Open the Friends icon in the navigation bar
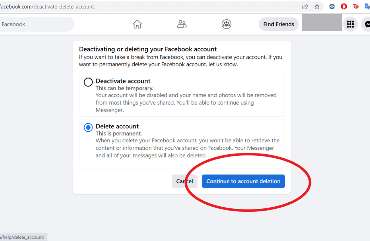The width and height of the screenshot is (370, 241). point(182,24)
